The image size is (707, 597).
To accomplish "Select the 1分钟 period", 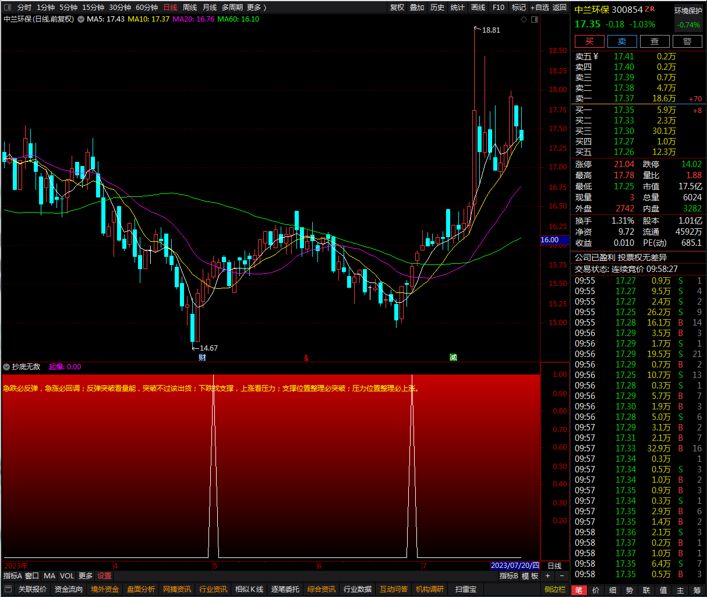I will (45, 7).
